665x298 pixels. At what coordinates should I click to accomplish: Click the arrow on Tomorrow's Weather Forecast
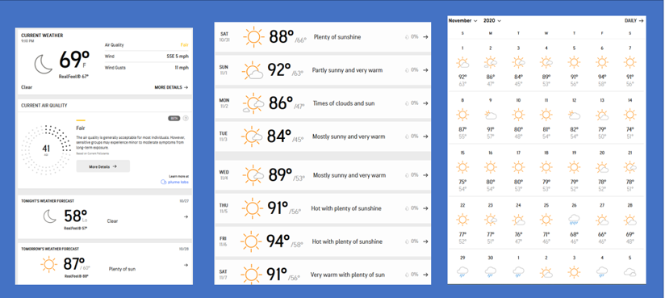186,265
